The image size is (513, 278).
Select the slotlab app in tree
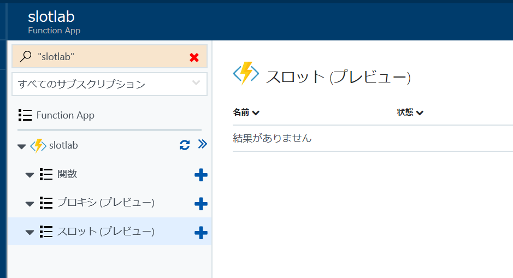[x=63, y=145]
